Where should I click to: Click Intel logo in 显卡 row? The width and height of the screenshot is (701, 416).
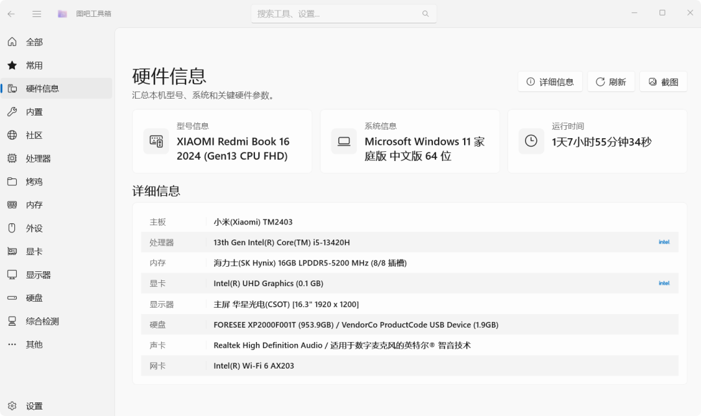pyautogui.click(x=664, y=284)
